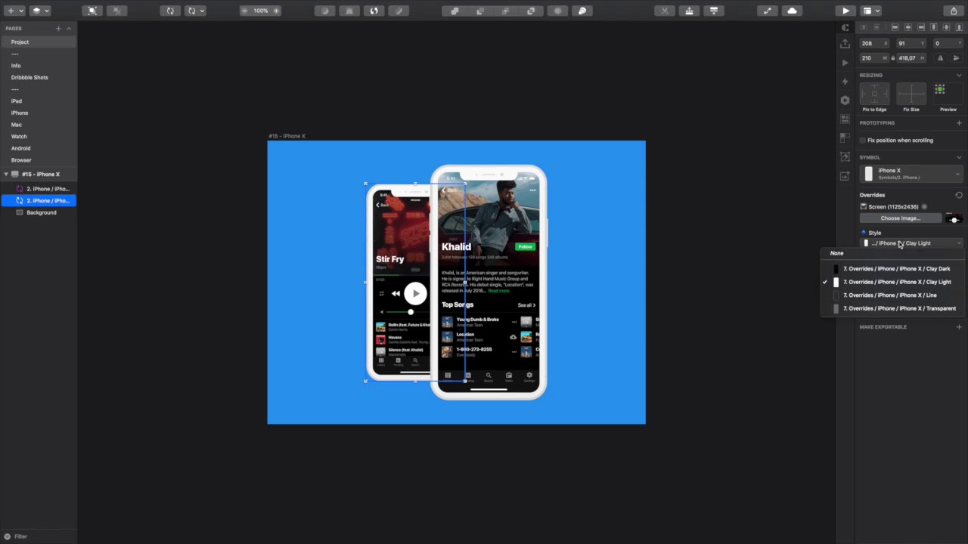Reset overrides with the revert icon
The width and height of the screenshot is (968, 544).
[x=959, y=195]
